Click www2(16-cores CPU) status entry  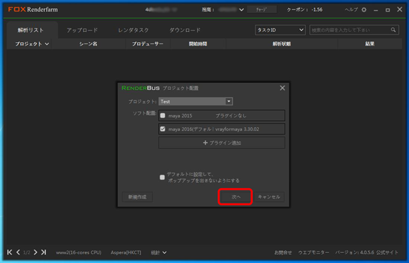79,253
